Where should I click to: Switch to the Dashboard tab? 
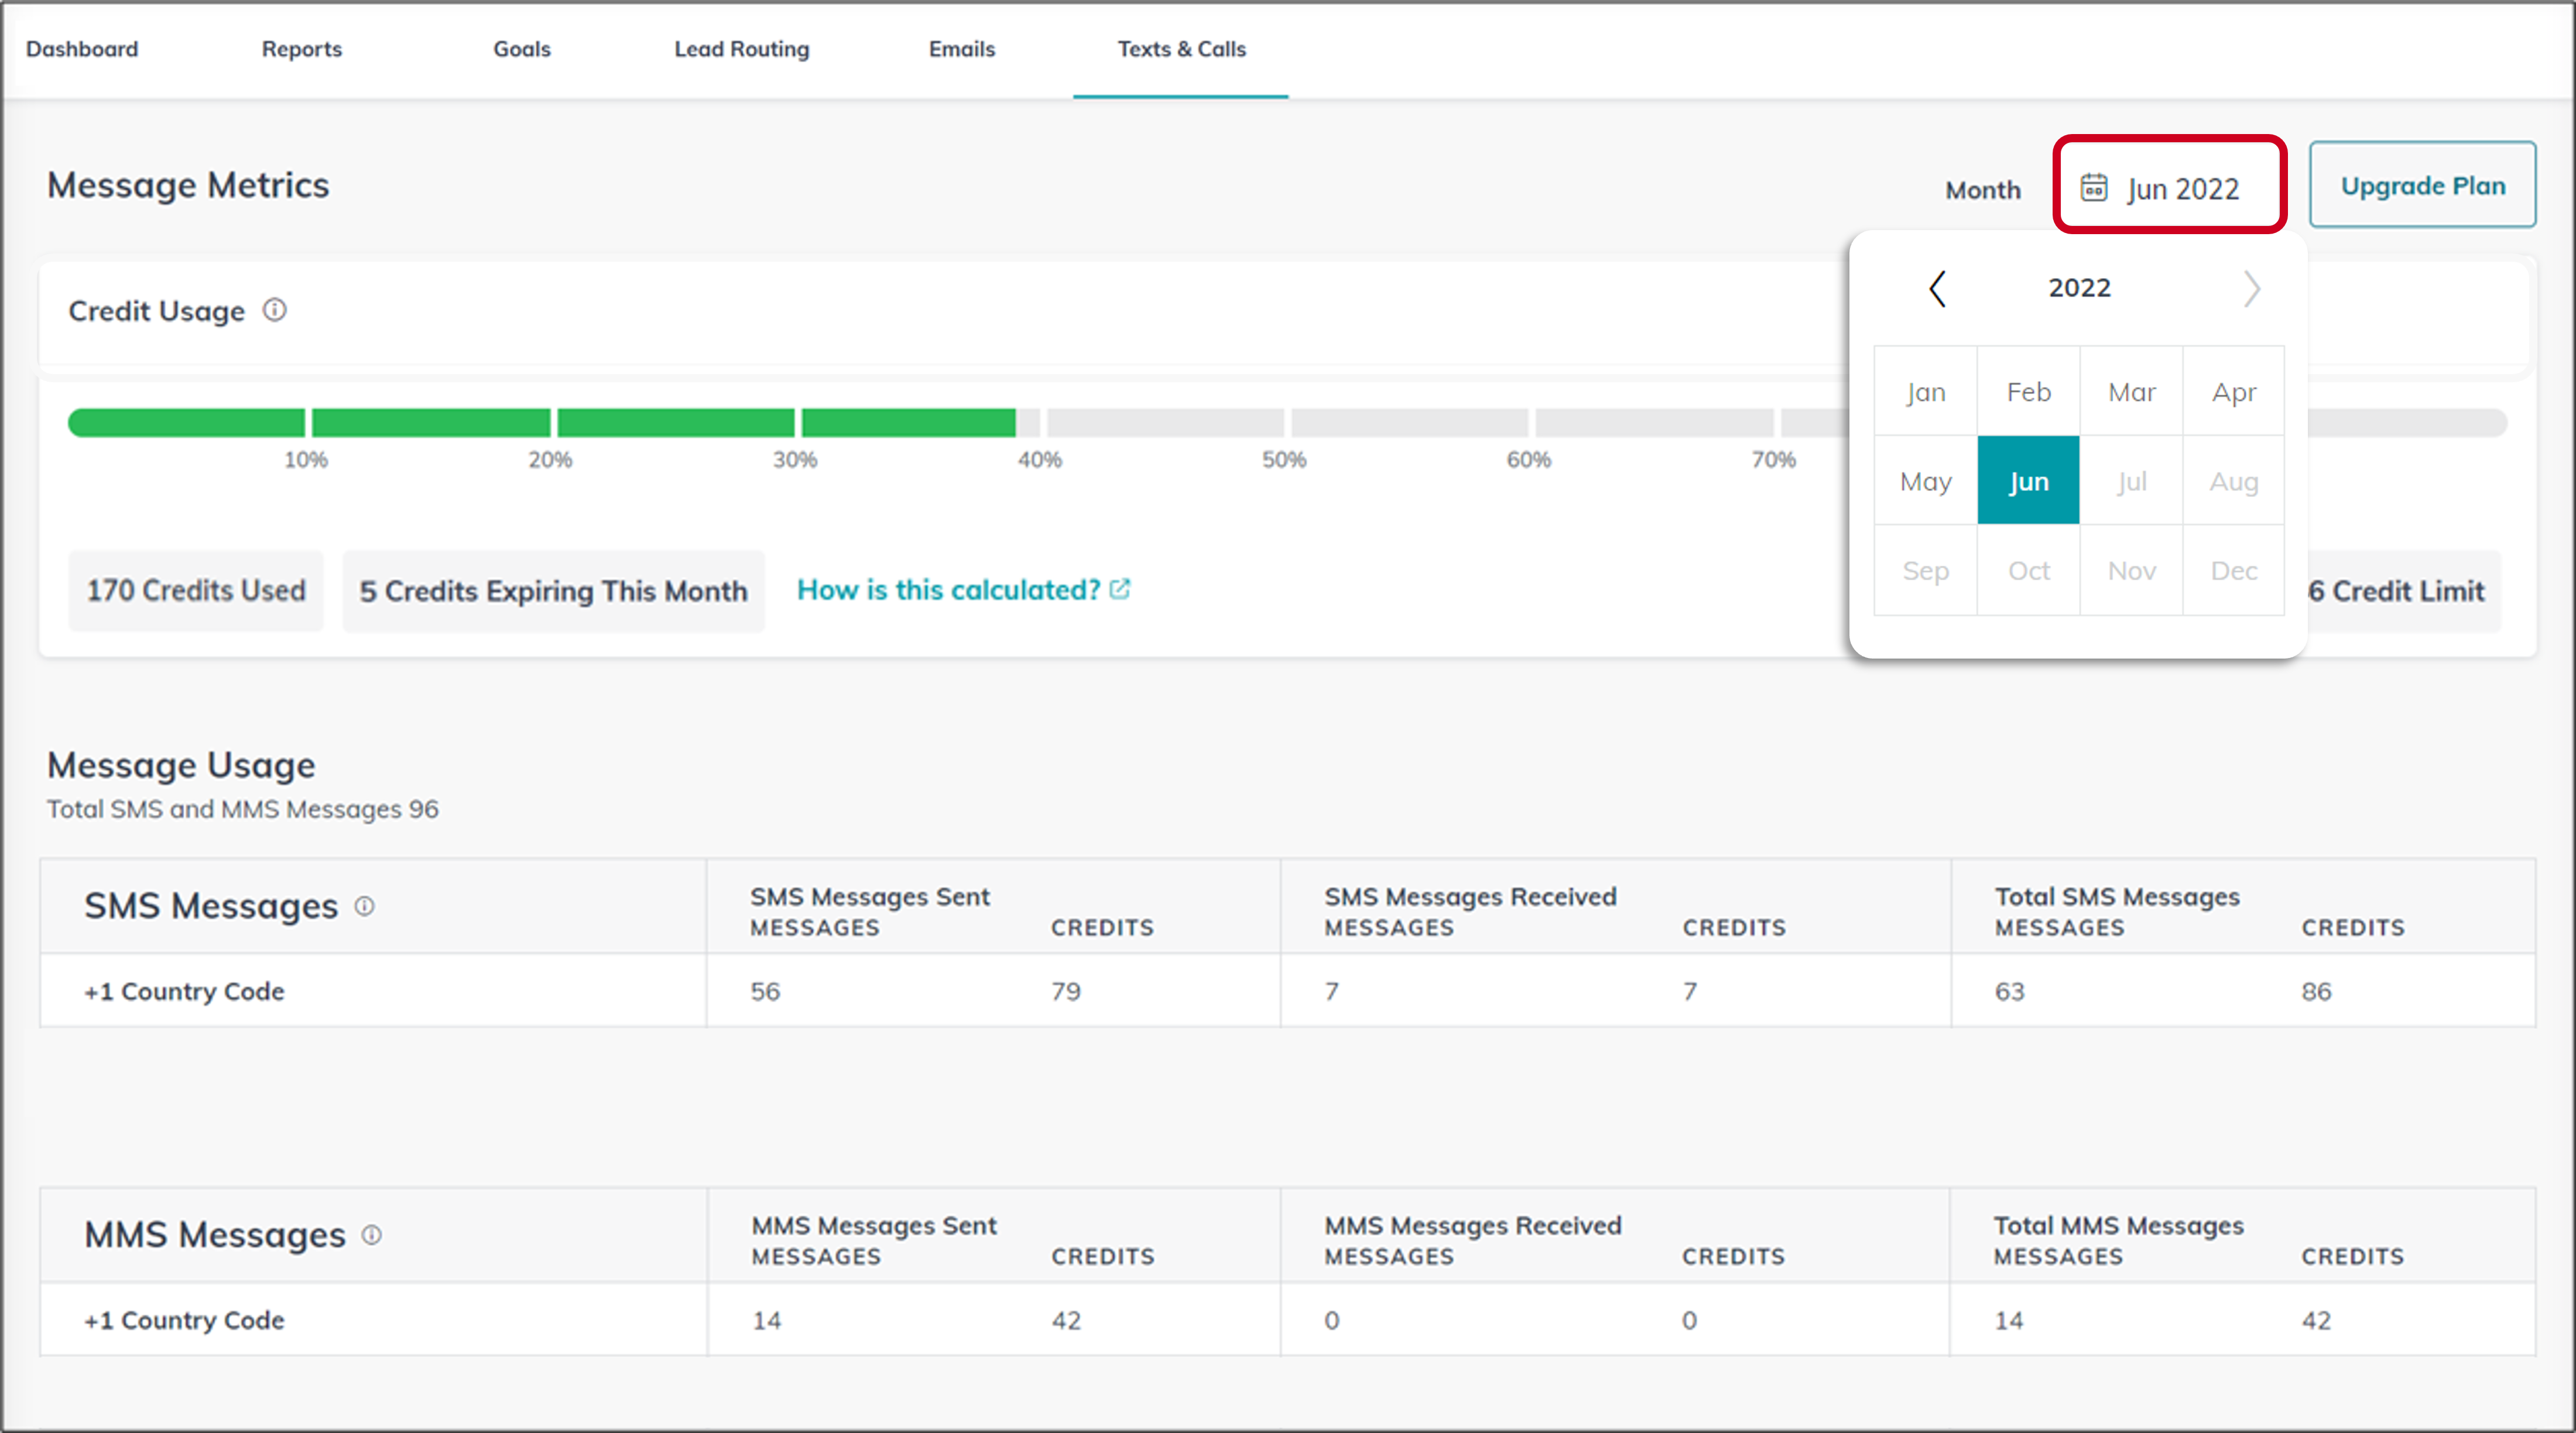(x=82, y=49)
